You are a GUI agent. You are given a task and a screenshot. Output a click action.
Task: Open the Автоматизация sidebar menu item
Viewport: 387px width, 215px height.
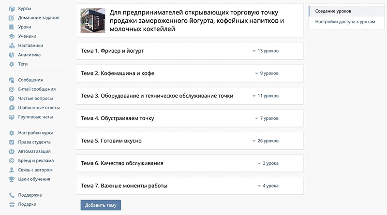tap(34, 151)
